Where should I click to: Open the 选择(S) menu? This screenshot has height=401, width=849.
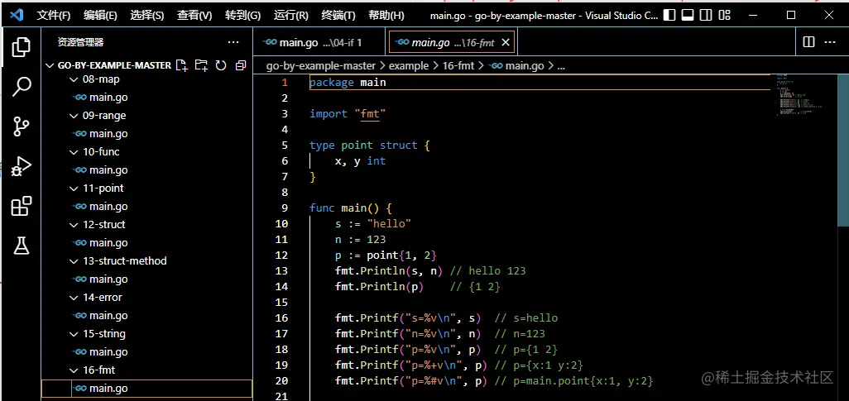pyautogui.click(x=146, y=16)
